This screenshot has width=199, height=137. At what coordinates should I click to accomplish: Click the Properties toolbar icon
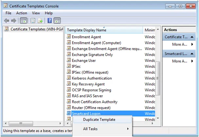pyautogui.click(x=33, y=21)
